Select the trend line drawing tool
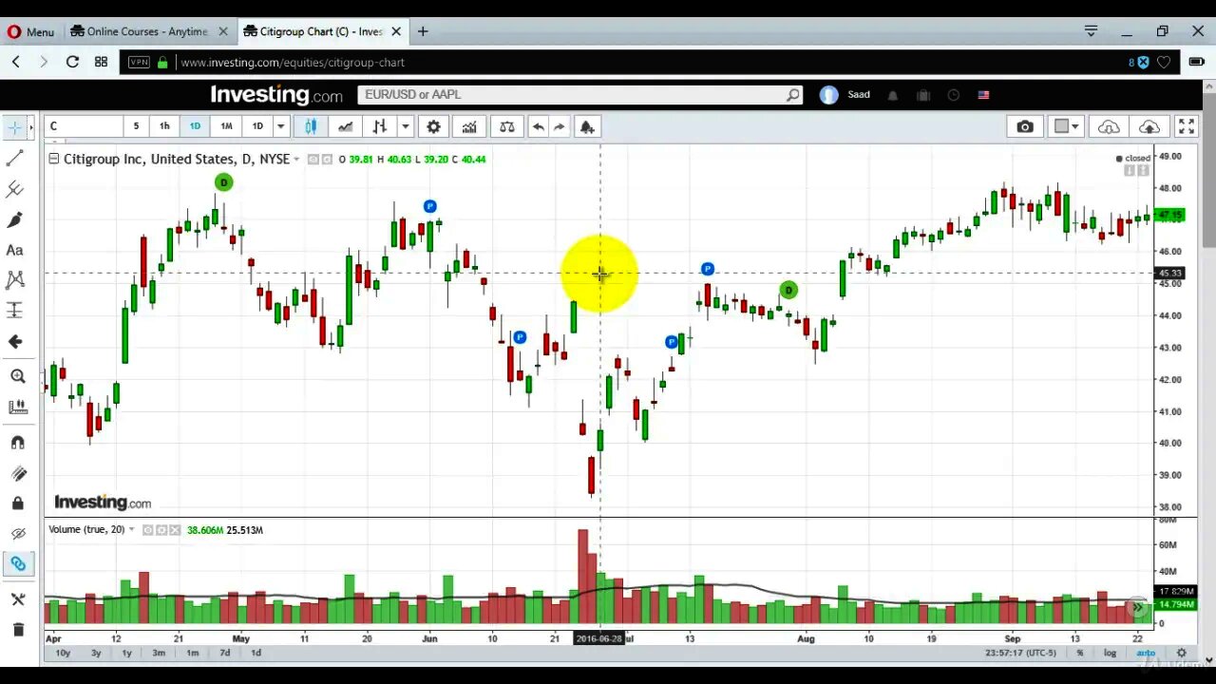Image resolution: width=1216 pixels, height=684 pixels. coord(15,159)
